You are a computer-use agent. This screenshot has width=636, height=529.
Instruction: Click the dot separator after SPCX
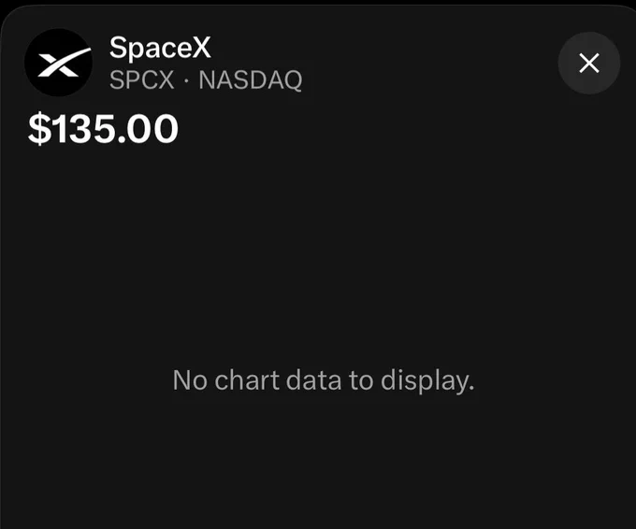point(186,80)
